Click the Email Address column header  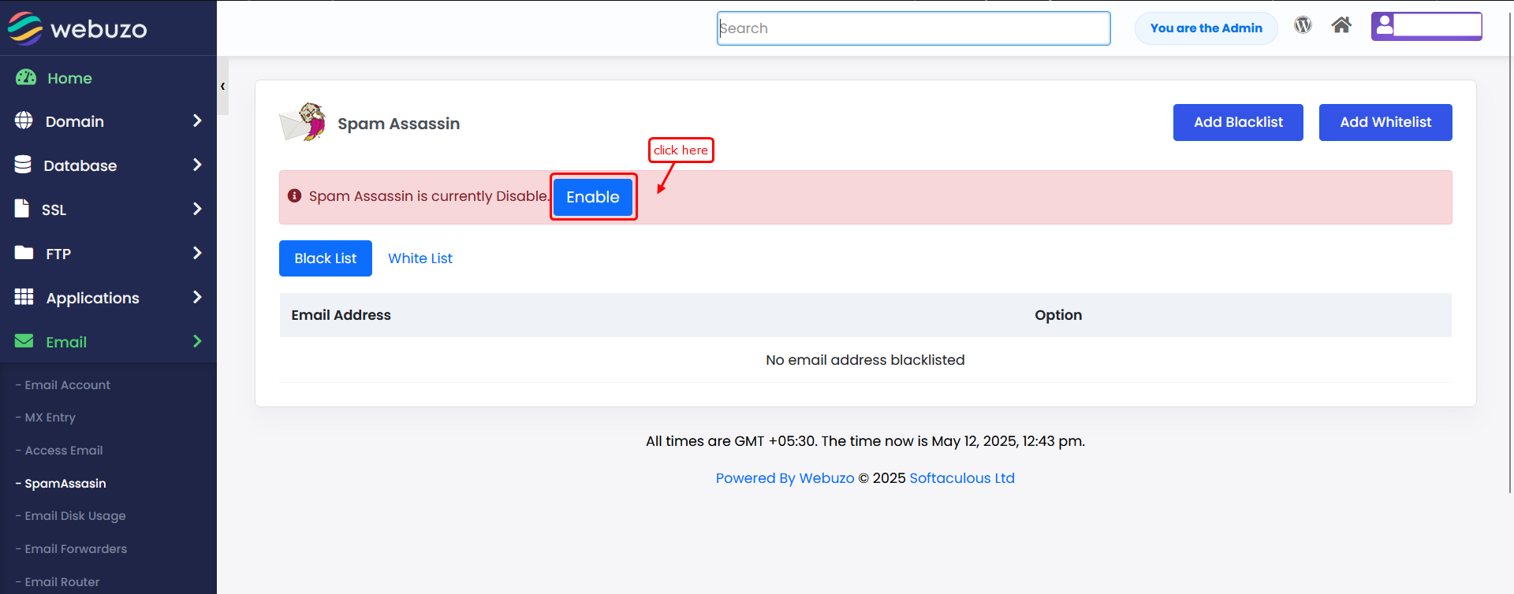pyautogui.click(x=341, y=315)
